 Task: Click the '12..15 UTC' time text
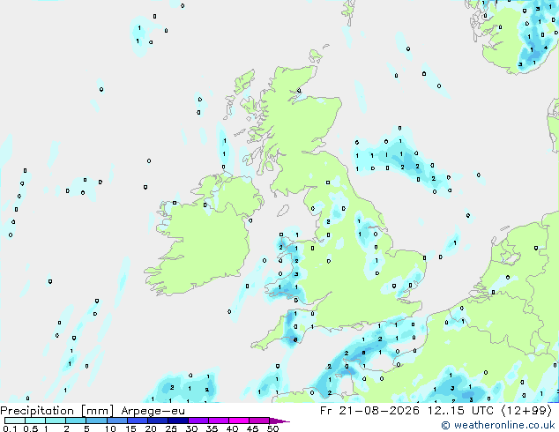coord(461,411)
